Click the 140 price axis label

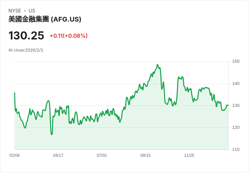click(236, 84)
